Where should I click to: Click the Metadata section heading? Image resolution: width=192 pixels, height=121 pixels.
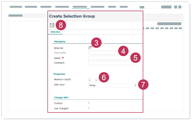pos(60,42)
